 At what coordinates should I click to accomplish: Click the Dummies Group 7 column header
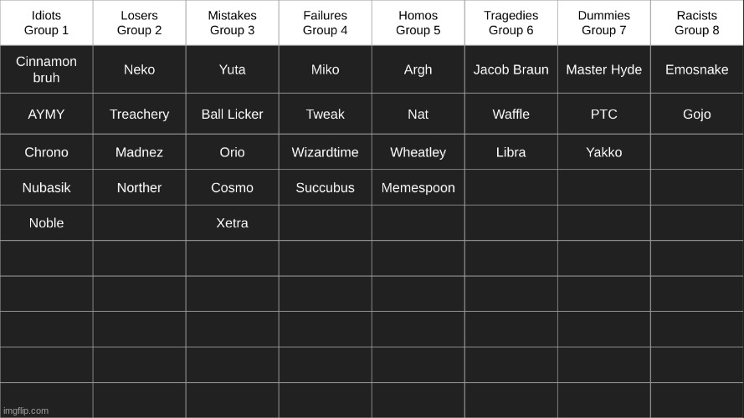[604, 23]
